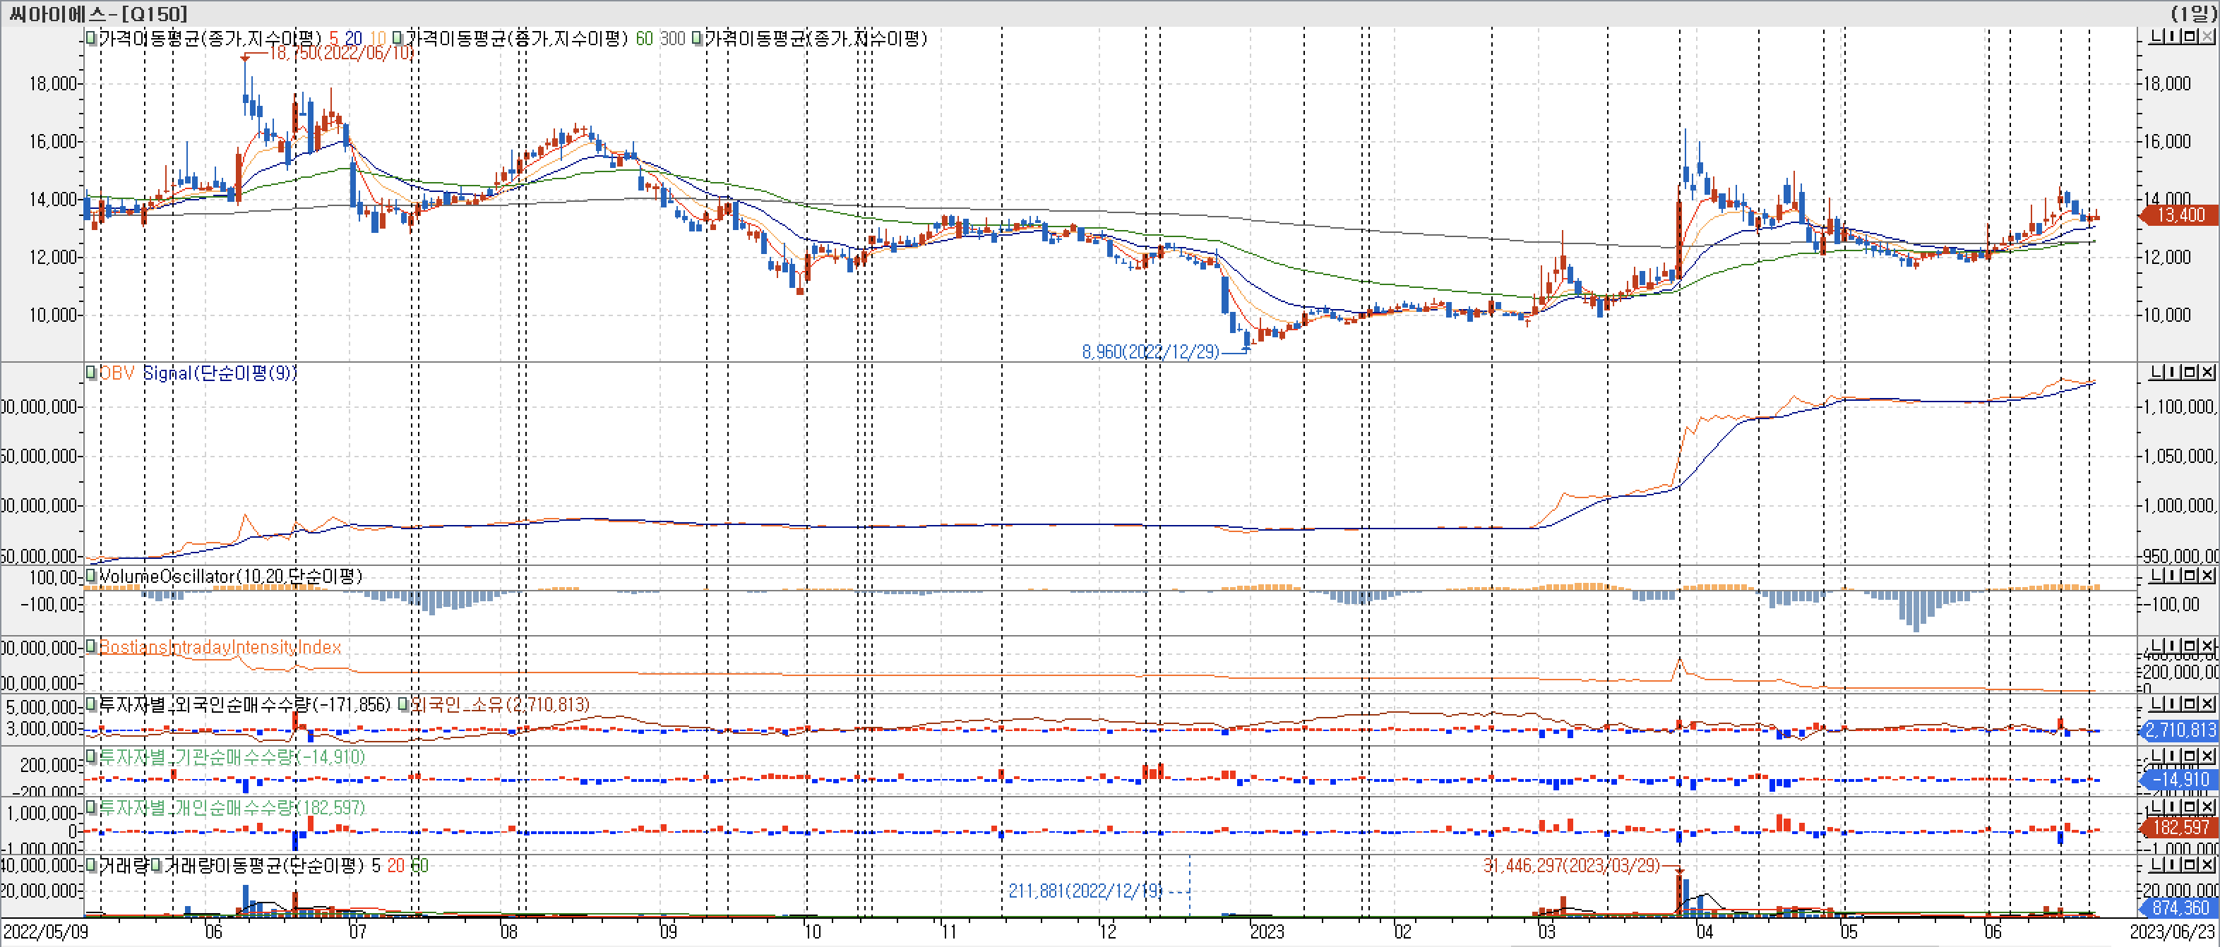Click the vertical-bar button on OBV panel
2220x947 pixels.
point(2174,372)
